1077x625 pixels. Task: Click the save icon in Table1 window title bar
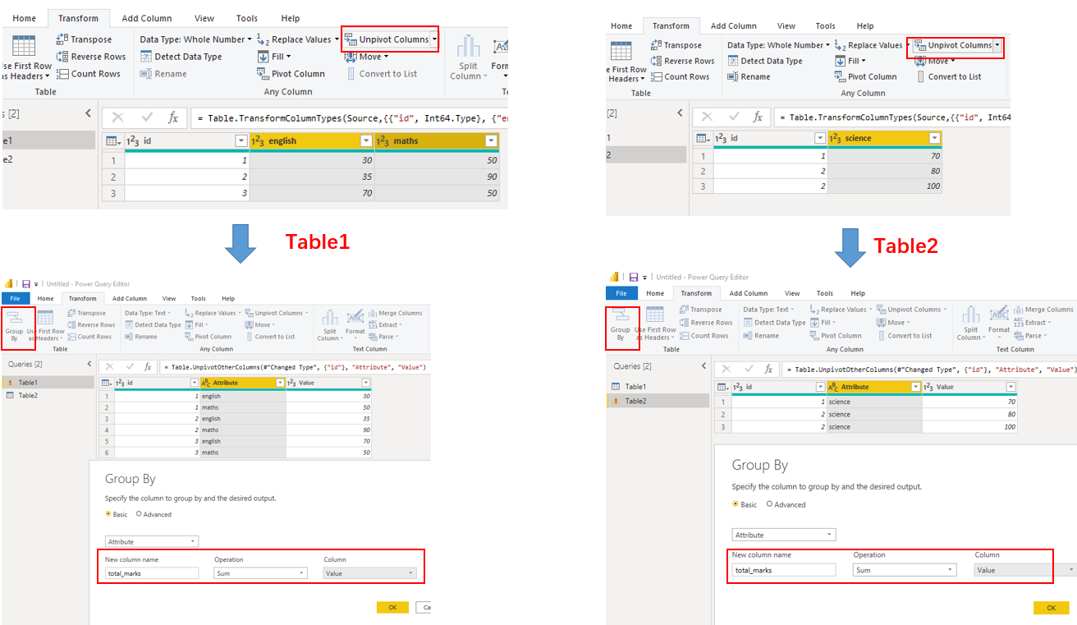(26, 283)
